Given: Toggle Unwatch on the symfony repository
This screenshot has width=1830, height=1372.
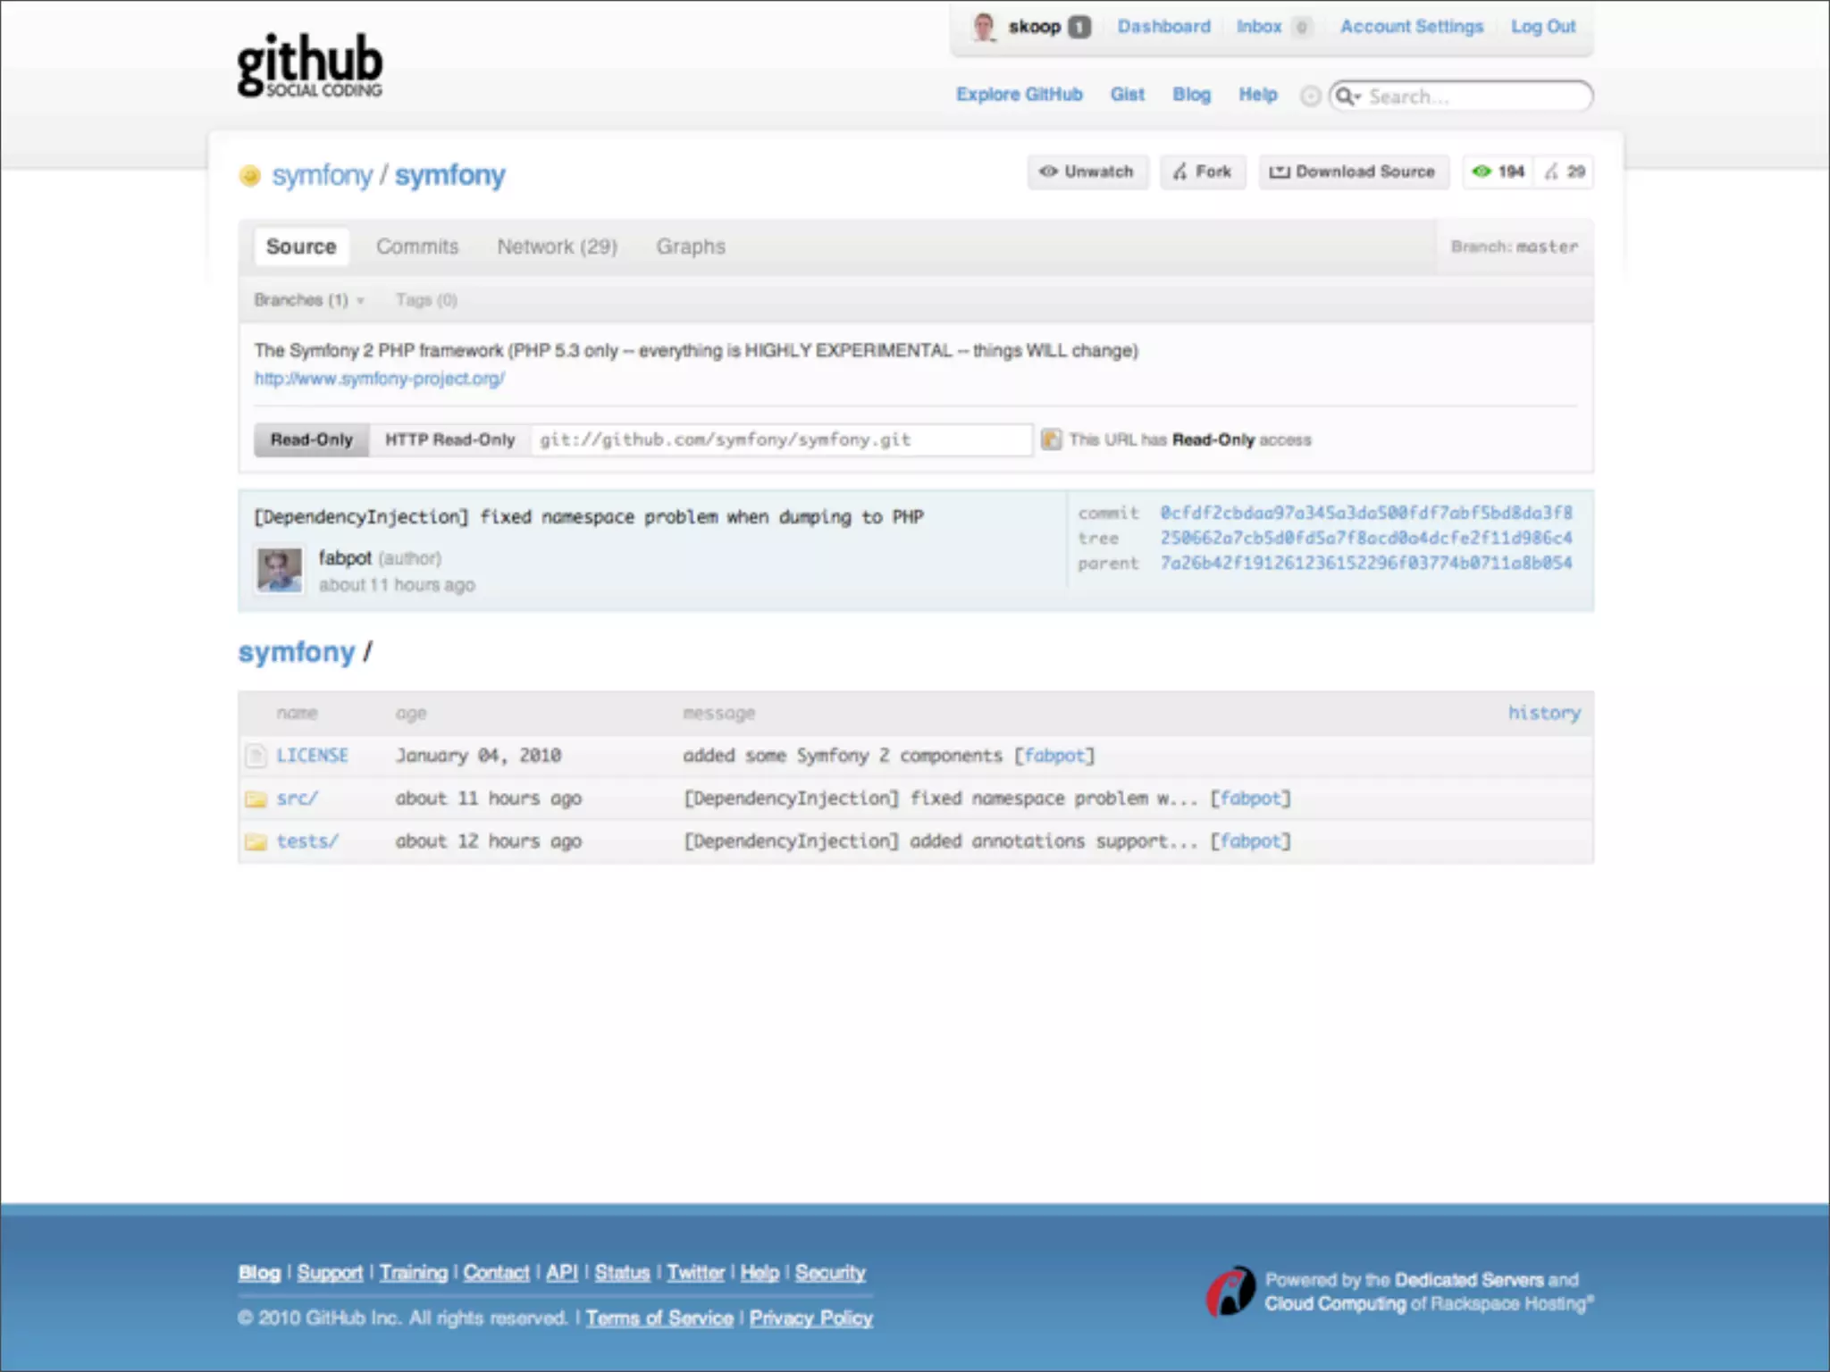Looking at the screenshot, I should [1087, 171].
